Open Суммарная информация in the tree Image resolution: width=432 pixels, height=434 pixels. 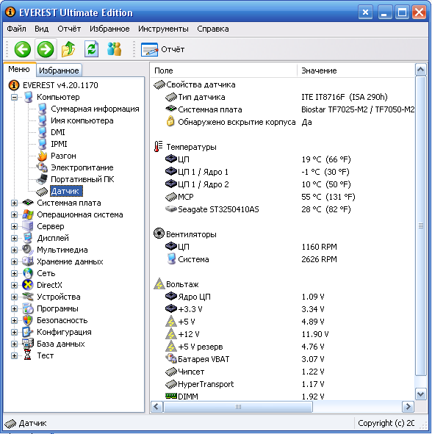95,109
